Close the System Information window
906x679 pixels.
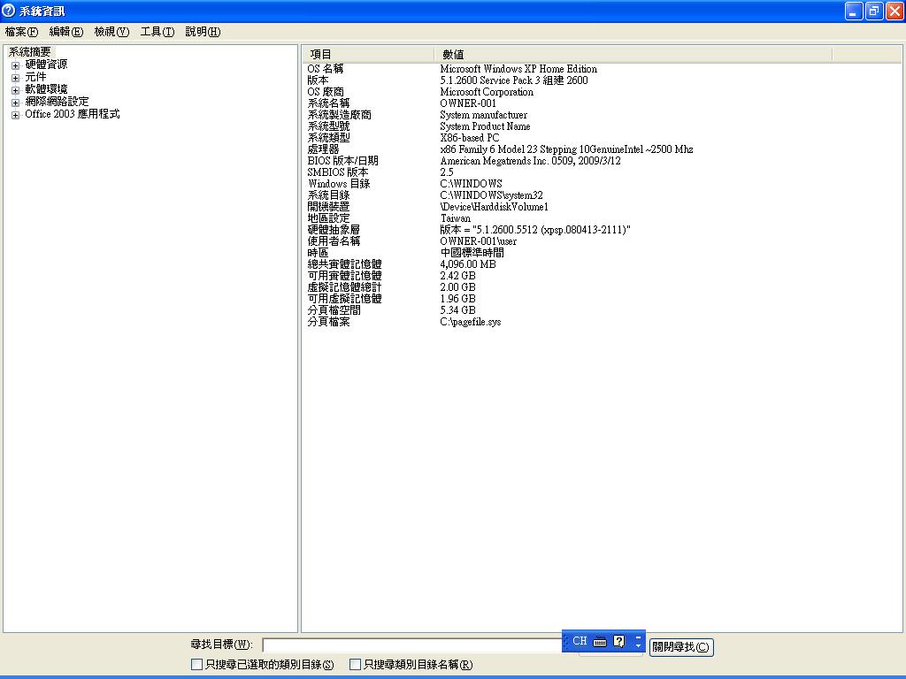(x=894, y=11)
